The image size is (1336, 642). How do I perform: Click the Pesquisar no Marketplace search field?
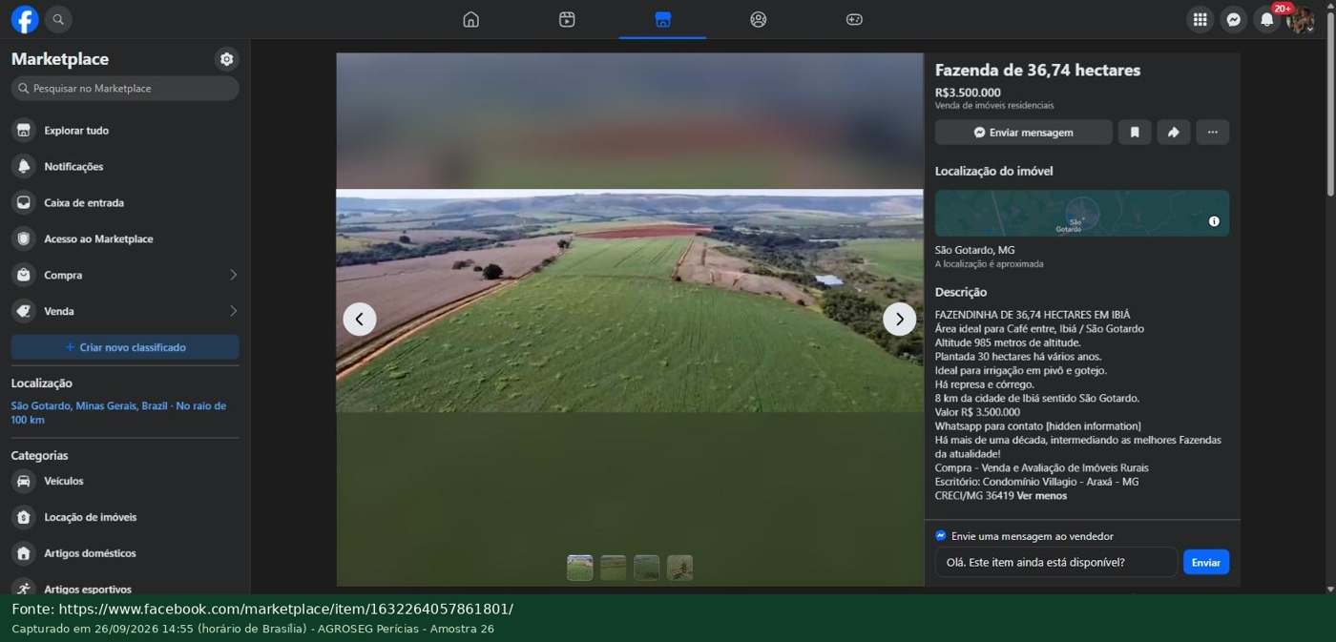(125, 88)
